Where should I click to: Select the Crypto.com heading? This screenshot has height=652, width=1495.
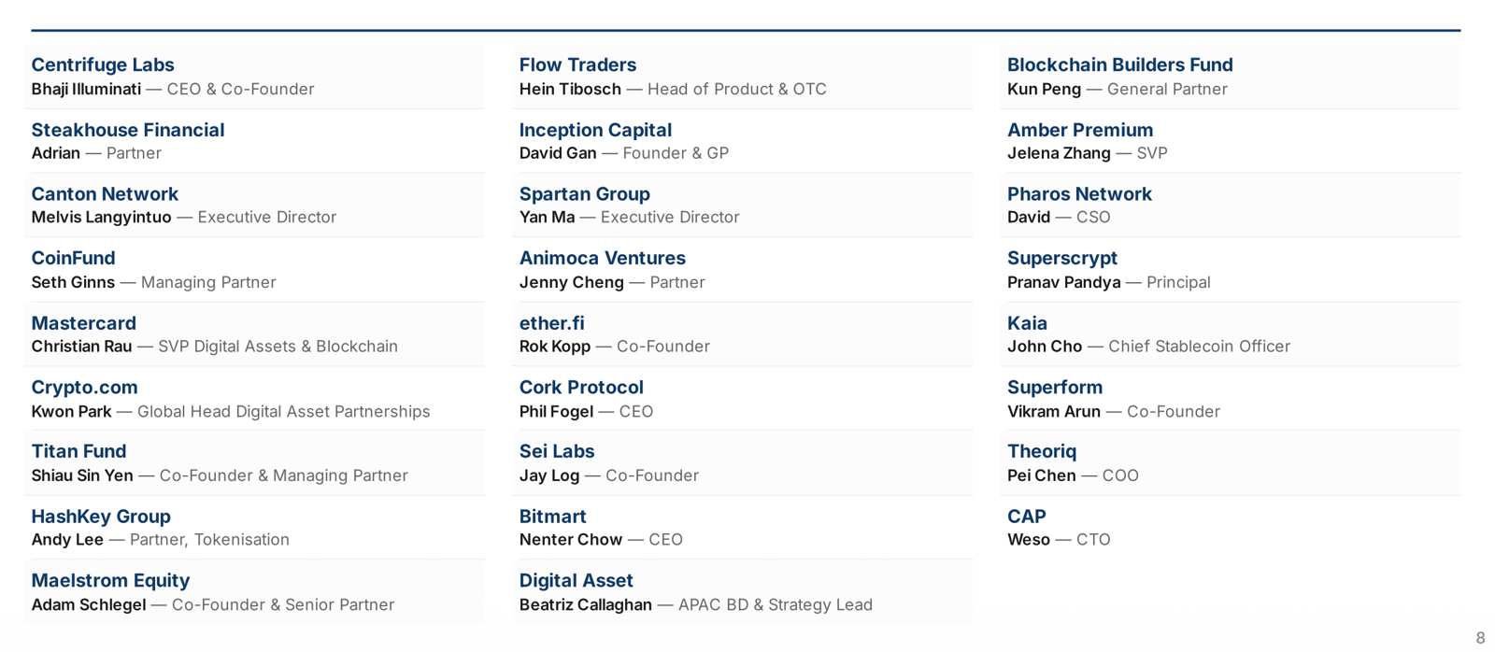click(85, 387)
